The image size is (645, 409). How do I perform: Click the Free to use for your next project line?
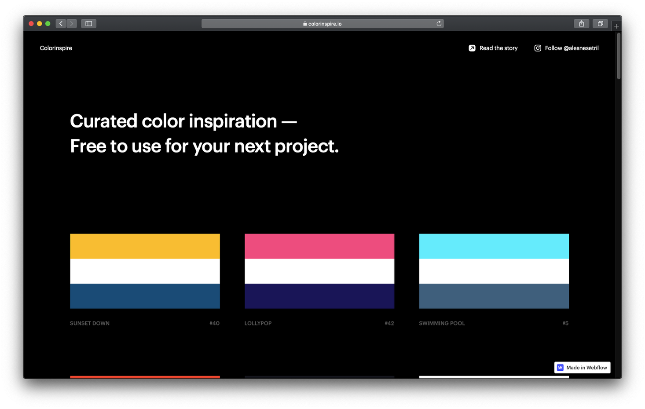pyautogui.click(x=205, y=146)
